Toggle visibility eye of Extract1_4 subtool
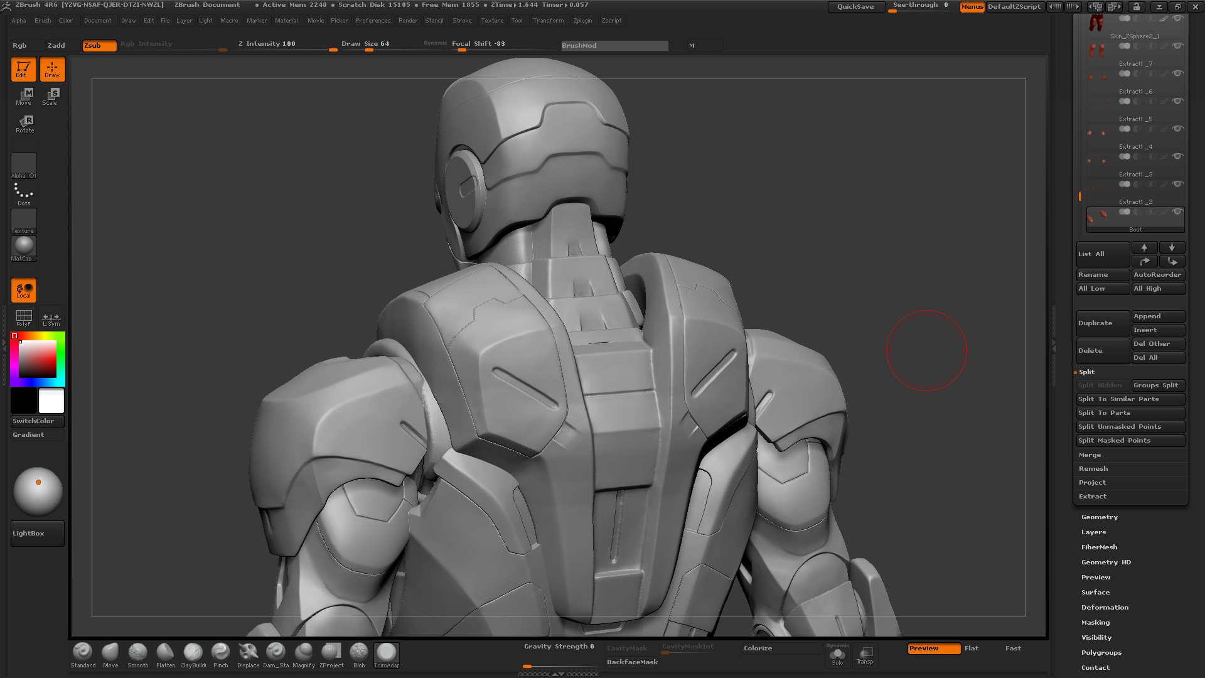The height and width of the screenshot is (678, 1205). pos(1178,129)
